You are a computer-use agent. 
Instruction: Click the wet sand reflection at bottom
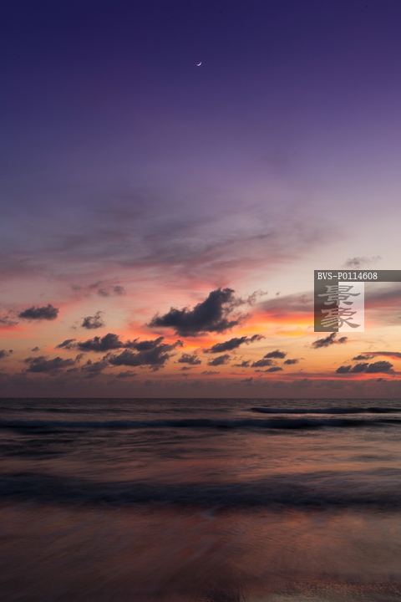[x=200, y=557]
